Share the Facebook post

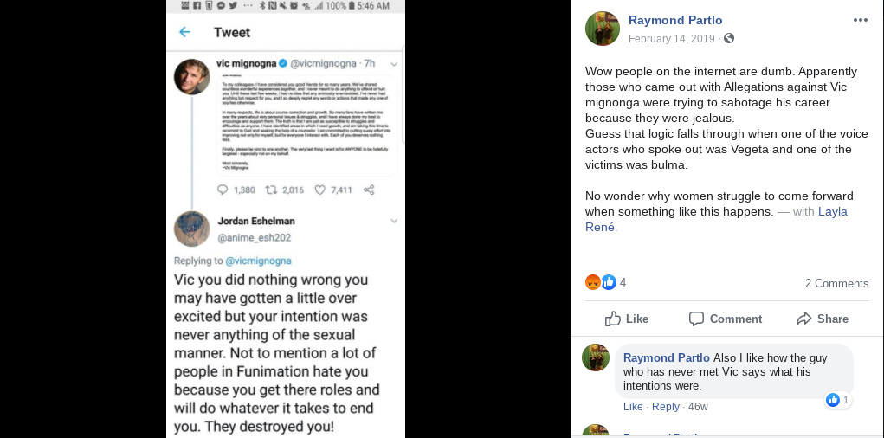click(x=822, y=319)
